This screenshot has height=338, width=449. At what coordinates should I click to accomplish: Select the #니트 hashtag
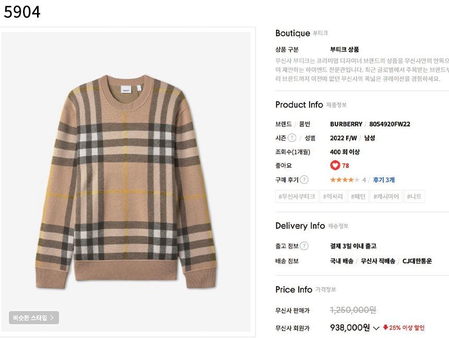click(414, 196)
